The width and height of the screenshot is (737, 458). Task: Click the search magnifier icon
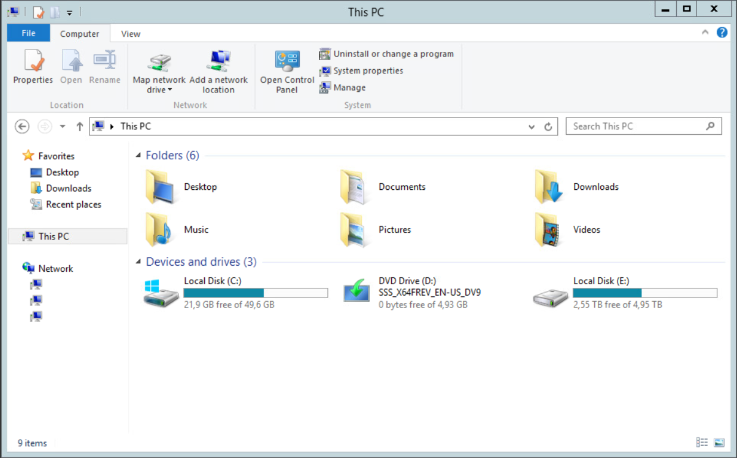coord(710,126)
